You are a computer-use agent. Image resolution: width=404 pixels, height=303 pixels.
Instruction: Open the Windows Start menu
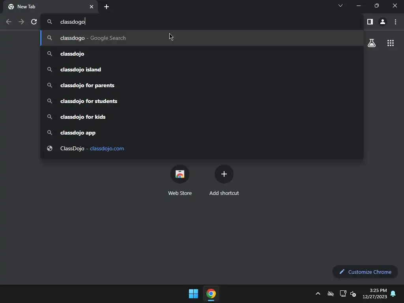(x=193, y=294)
